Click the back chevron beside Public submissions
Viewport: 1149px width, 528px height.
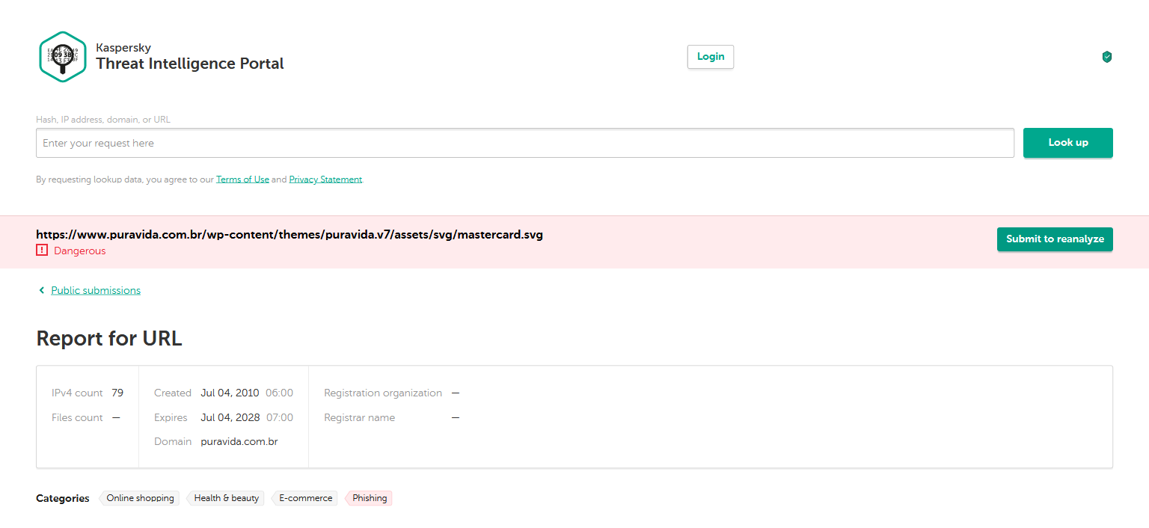42,290
